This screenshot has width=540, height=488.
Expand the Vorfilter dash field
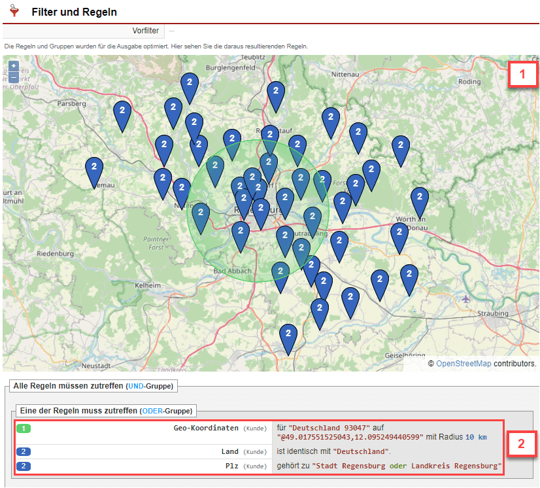coord(171,31)
